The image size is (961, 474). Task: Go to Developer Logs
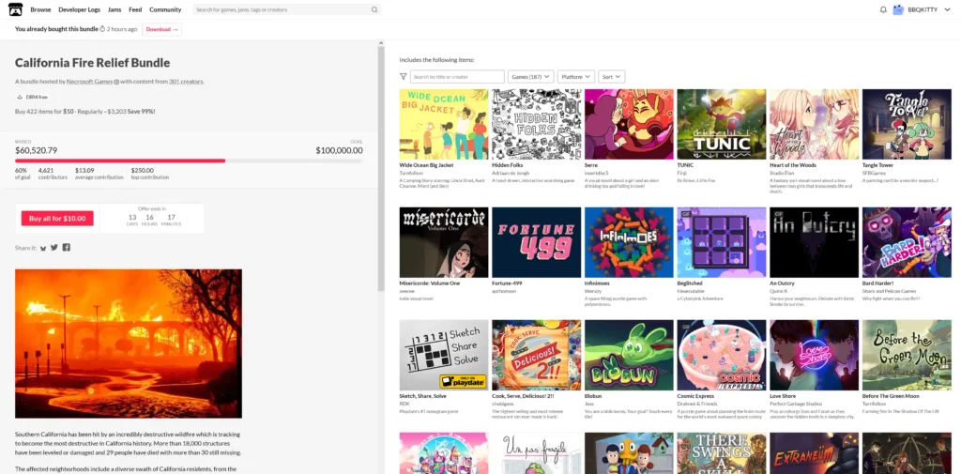80,9
